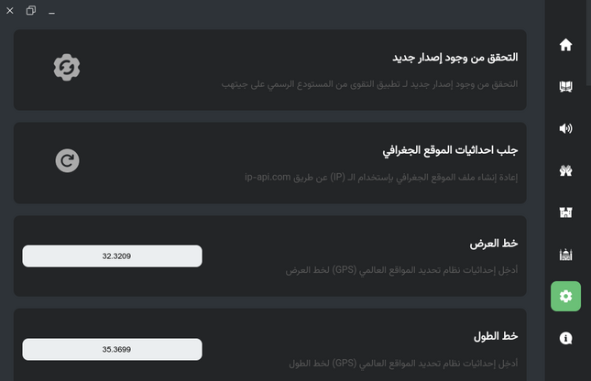Focus the latitude field showing 32.3209
The width and height of the screenshot is (591, 381).
[112, 256]
